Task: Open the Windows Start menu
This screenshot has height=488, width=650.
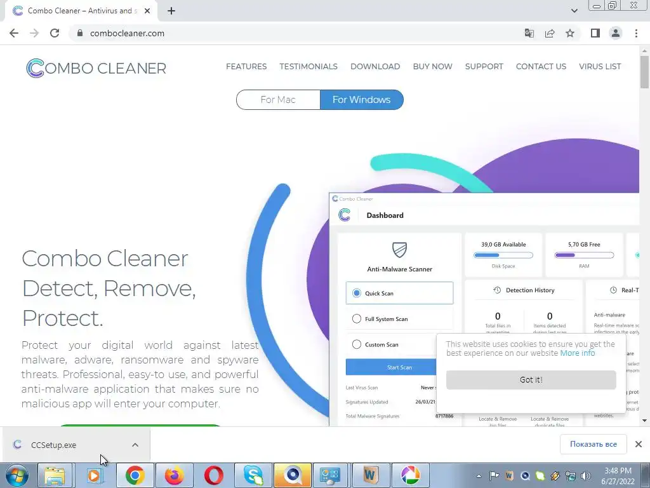Action: [x=17, y=475]
